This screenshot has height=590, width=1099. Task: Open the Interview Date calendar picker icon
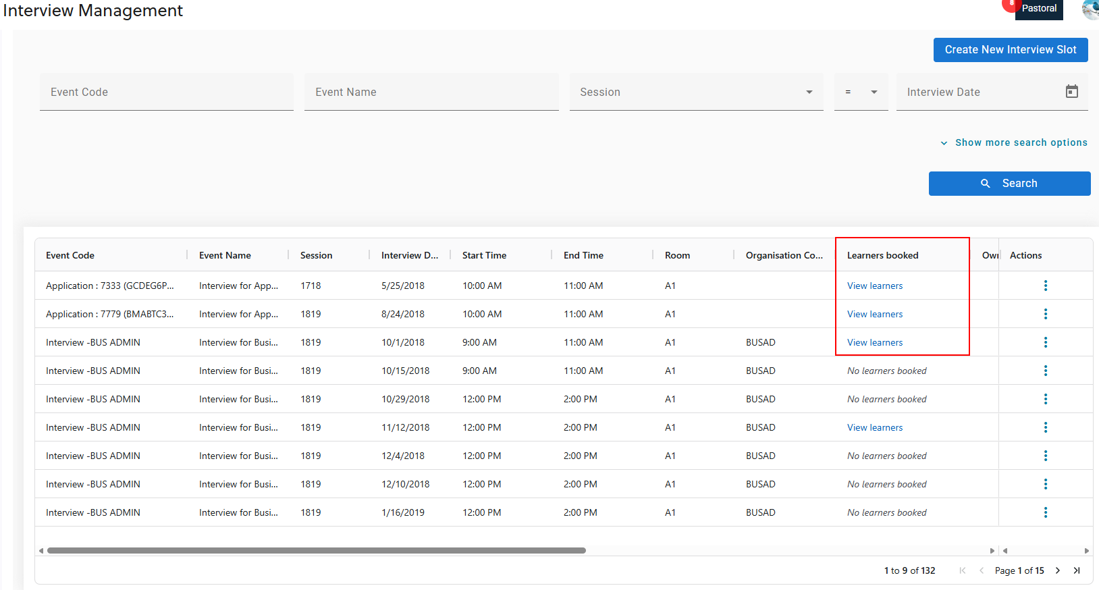pos(1071,92)
